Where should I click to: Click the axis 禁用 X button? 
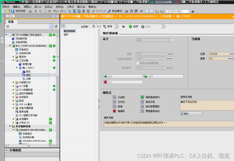(146, 27)
